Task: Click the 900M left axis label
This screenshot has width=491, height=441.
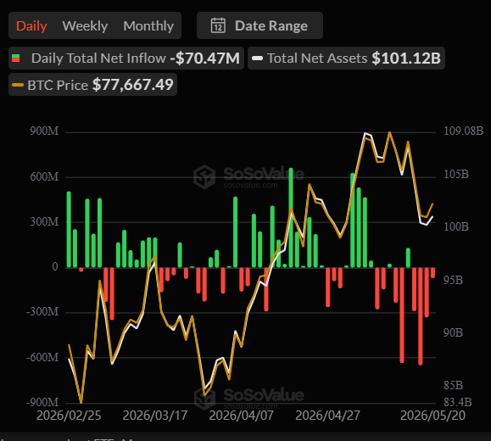Action: point(44,131)
